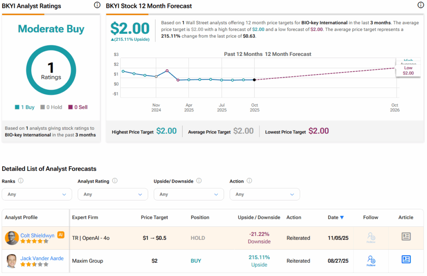
Task: Click the 1 Ratings donut chart
Action: [x=51, y=70]
